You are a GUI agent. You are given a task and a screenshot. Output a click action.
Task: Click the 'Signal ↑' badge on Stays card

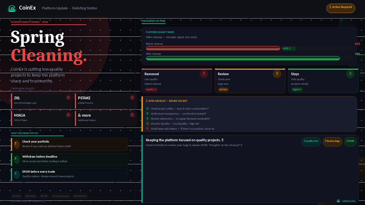297,90
